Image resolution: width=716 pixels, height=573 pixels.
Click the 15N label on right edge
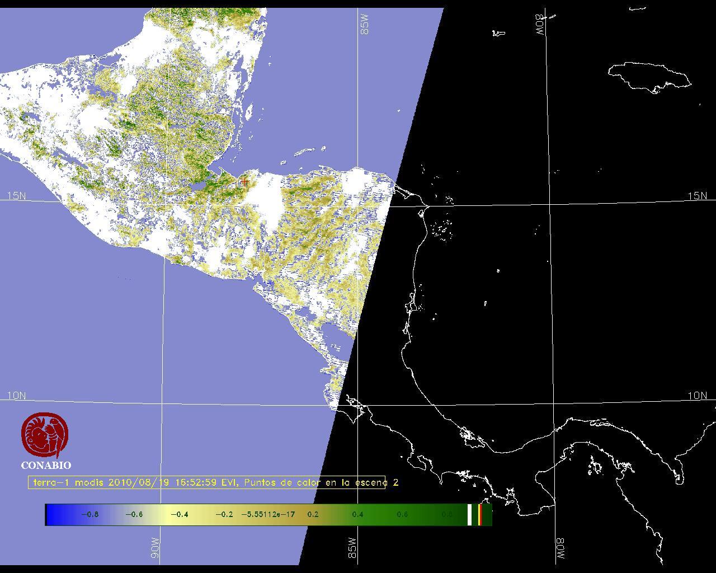coord(697,196)
